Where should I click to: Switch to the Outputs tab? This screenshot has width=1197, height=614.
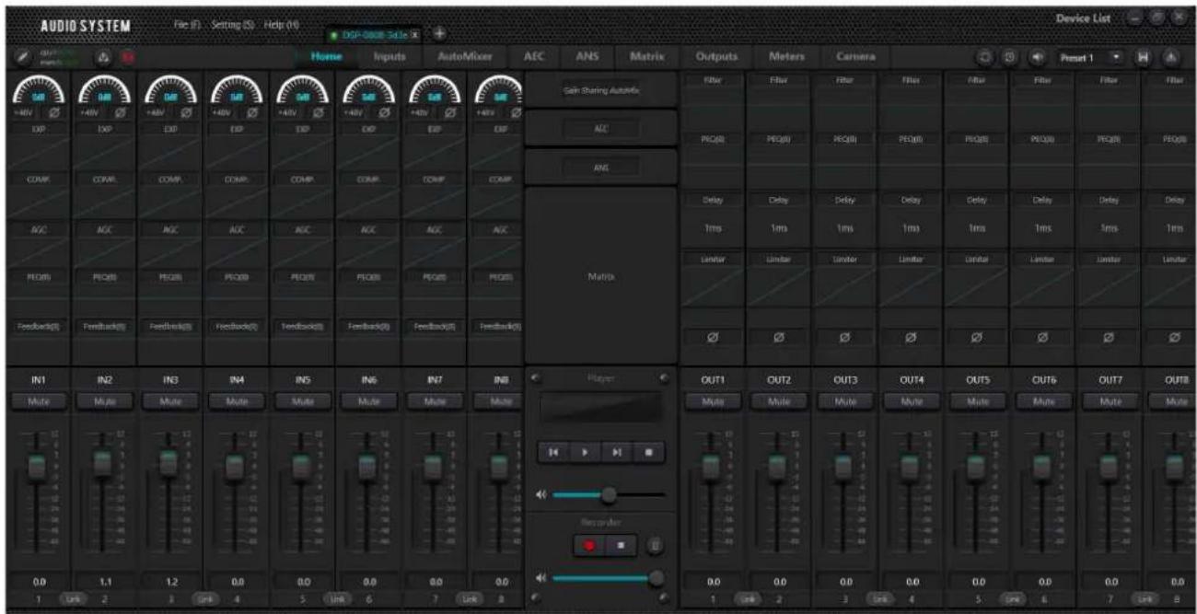click(715, 57)
